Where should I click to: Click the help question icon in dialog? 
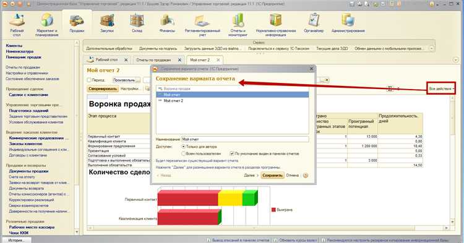[306, 176]
